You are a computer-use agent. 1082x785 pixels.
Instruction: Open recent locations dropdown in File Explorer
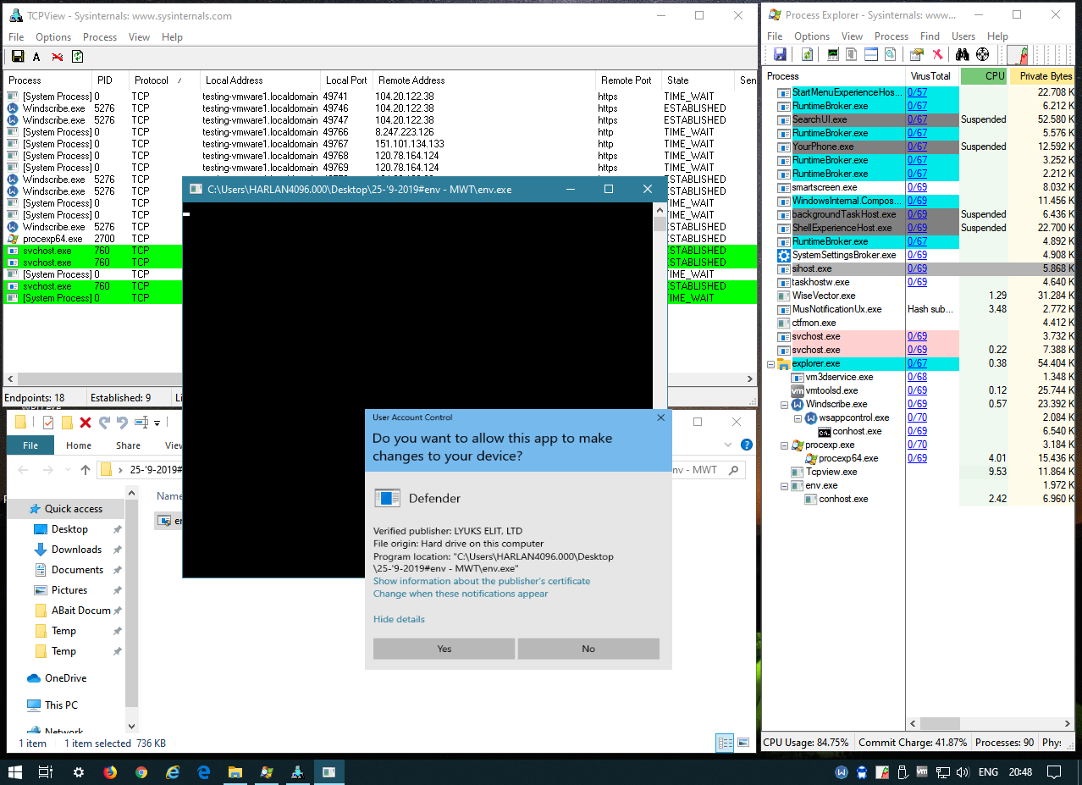coord(67,470)
